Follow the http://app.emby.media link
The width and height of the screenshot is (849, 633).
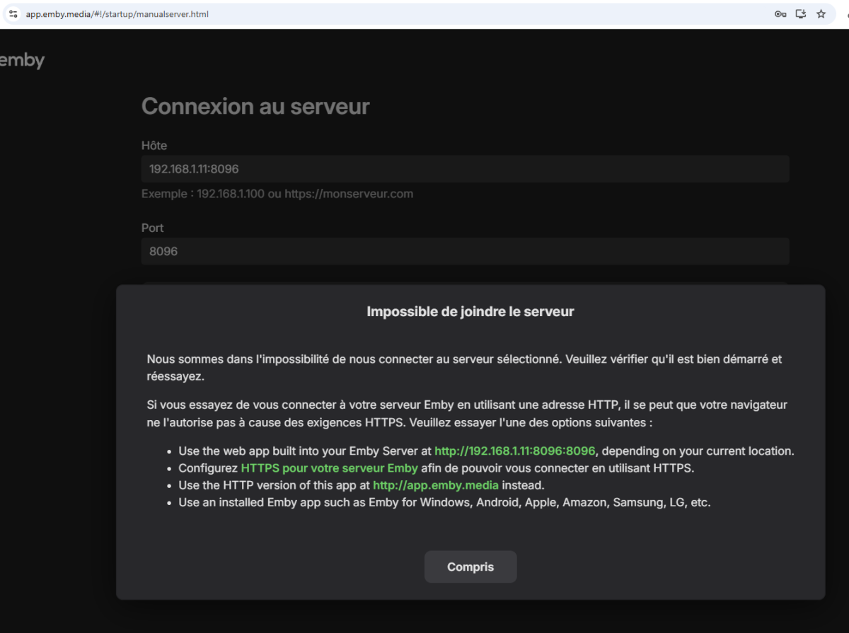click(x=436, y=484)
